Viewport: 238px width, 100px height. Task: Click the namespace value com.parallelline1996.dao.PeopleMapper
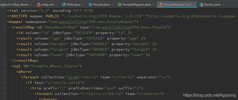[92, 22]
